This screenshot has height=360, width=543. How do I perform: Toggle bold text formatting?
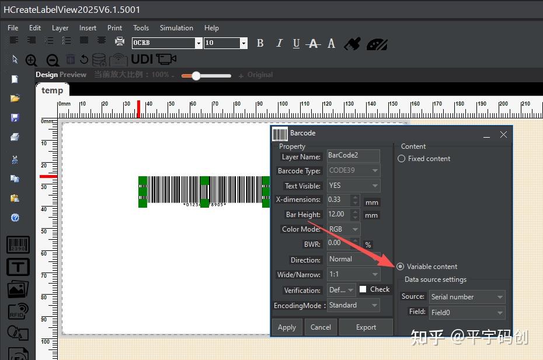(x=260, y=43)
